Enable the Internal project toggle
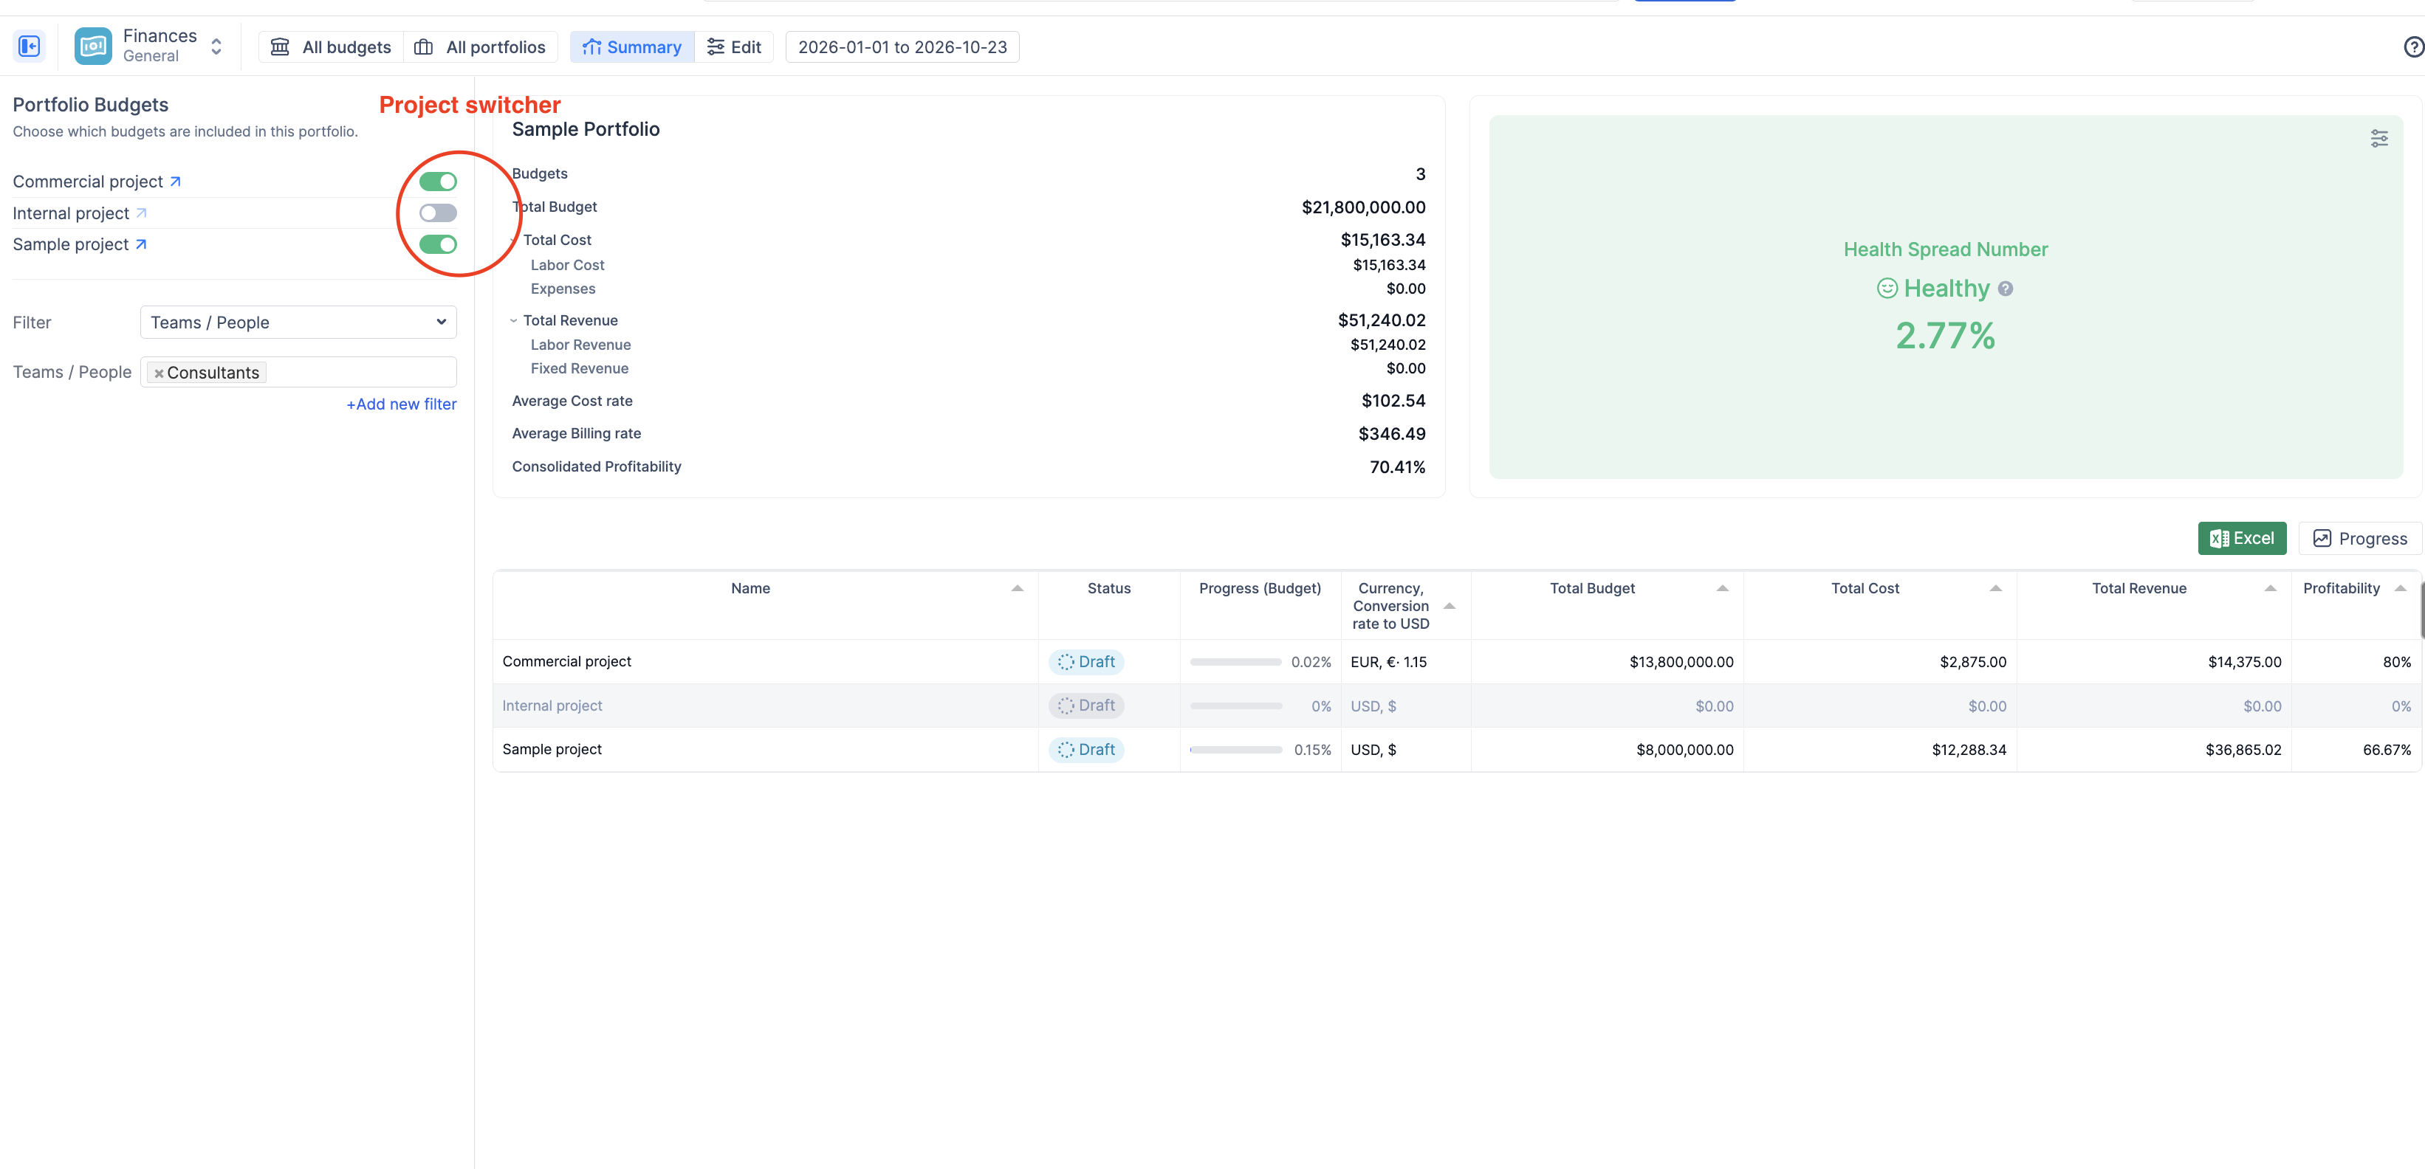The image size is (2425, 1169). click(x=438, y=213)
